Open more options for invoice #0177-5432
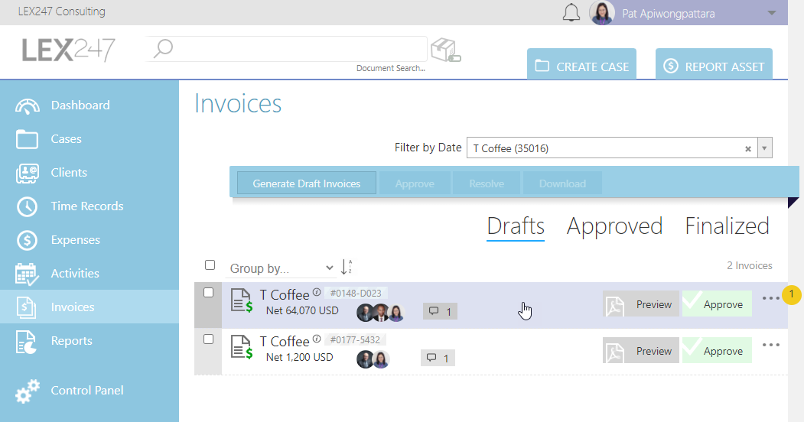This screenshot has width=804, height=422. tap(770, 345)
